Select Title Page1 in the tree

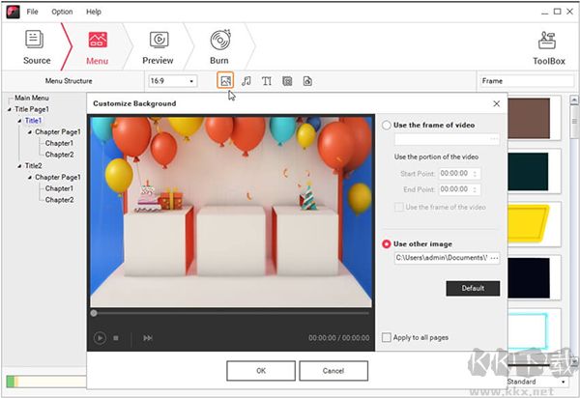point(32,109)
